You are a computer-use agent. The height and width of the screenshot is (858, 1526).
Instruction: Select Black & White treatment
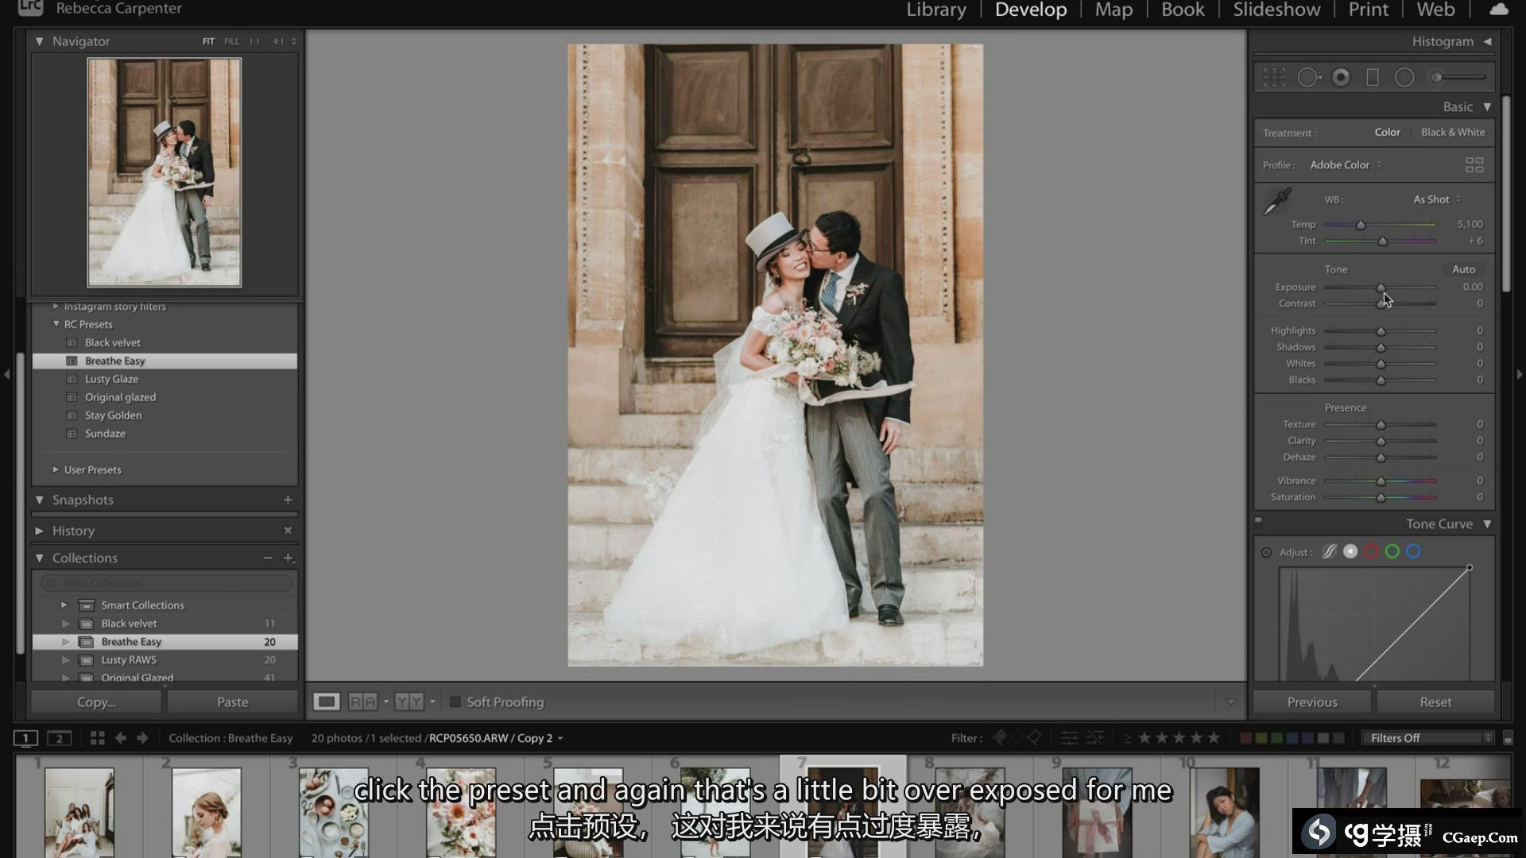coord(1452,133)
